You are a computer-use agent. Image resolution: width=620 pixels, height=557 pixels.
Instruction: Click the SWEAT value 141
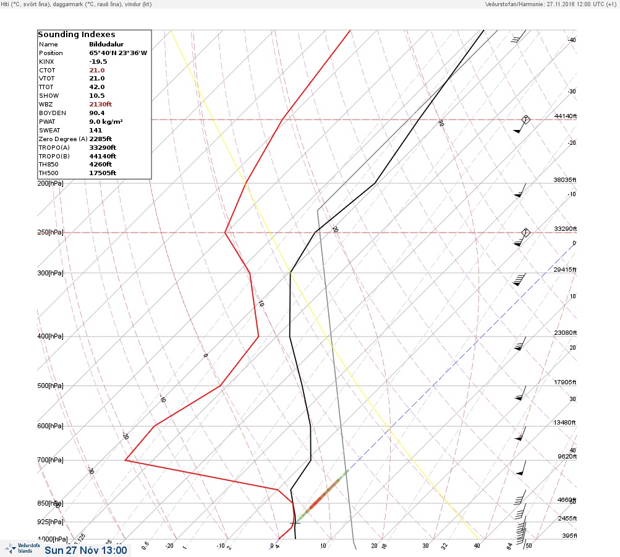[96, 130]
